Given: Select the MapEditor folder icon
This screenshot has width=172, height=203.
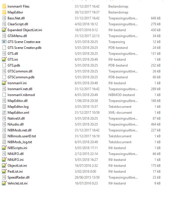Looking at the screenshot, I should coord(4,12).
